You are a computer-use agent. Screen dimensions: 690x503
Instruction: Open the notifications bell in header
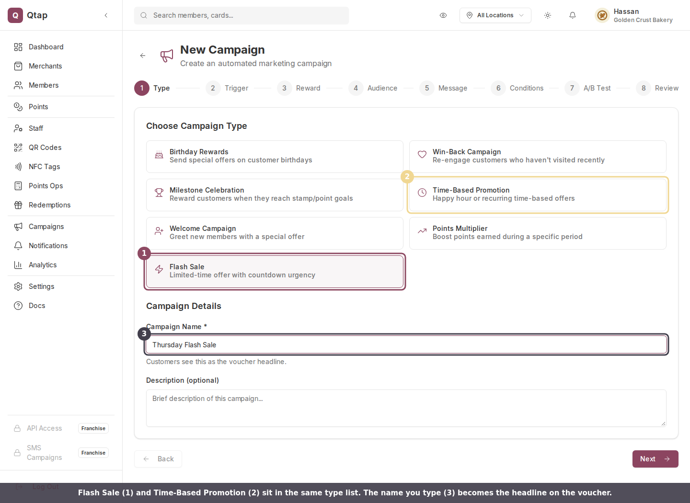pos(573,15)
